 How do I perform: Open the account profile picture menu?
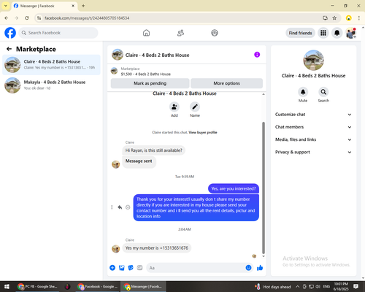pos(350,33)
